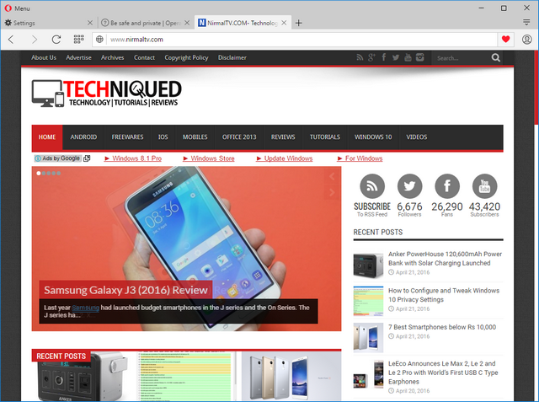This screenshot has height=402, width=539.
Task: Open the IOS category
Action: click(x=163, y=137)
